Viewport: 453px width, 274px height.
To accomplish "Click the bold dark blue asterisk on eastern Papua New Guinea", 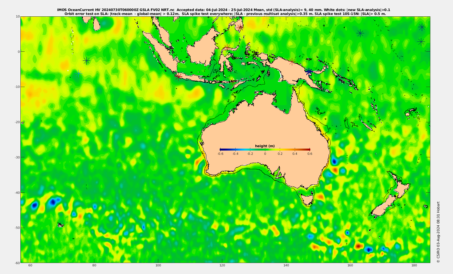I will [309, 72].
